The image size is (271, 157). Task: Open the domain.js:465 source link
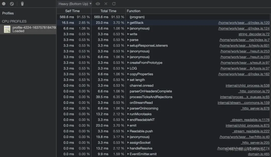click(258, 154)
